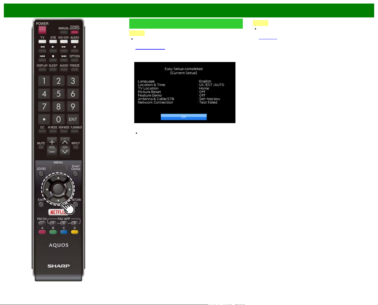Toggle the 2D/3D button

click(41, 174)
